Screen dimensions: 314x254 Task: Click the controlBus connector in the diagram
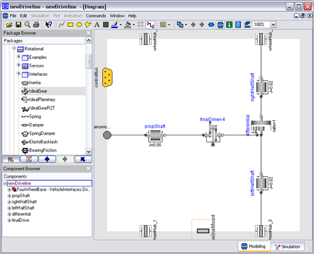pyautogui.click(x=108, y=78)
